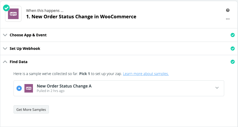Viewport: 238px width, 127px height.
Task: Click the step title New Order Status Change in WooCommerce
Action: click(81, 17)
